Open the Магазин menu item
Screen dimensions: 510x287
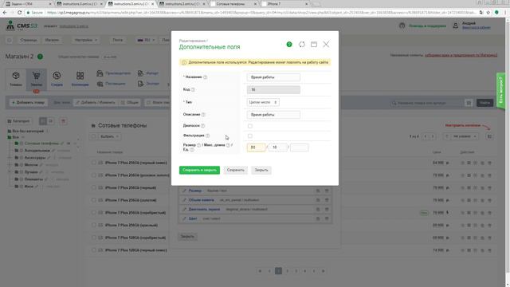coord(52,40)
